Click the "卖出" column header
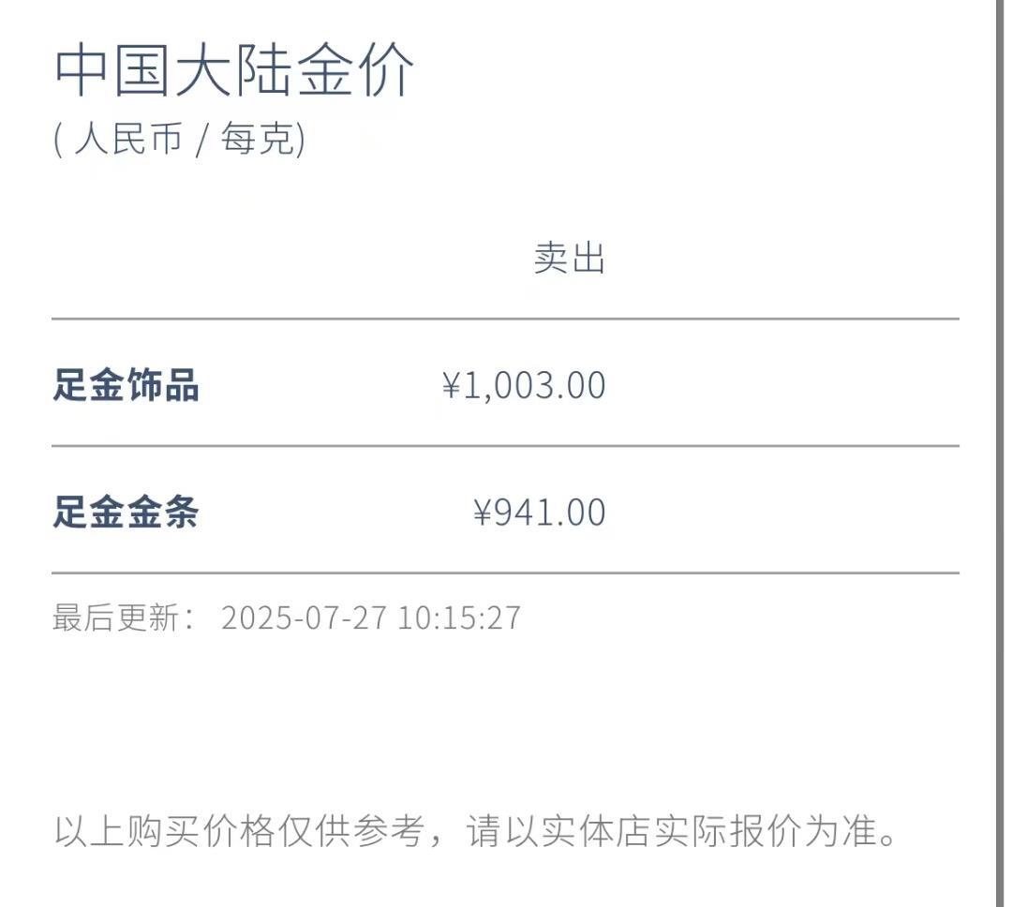This screenshot has height=907, width=1012. 570,258
